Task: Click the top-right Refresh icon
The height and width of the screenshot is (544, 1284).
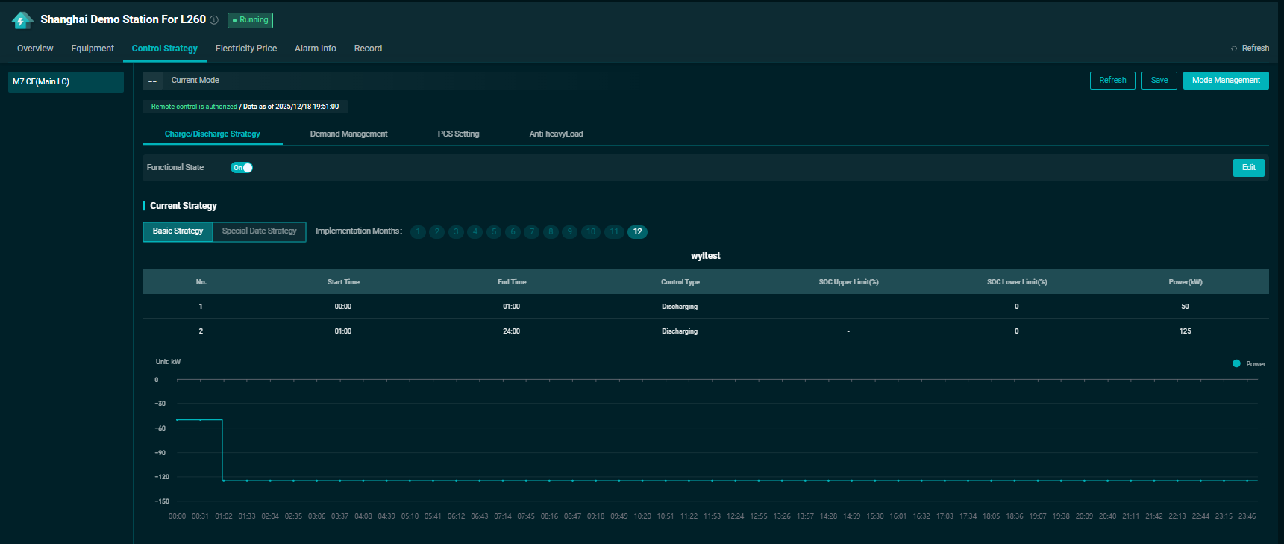Action: [x=1234, y=49]
